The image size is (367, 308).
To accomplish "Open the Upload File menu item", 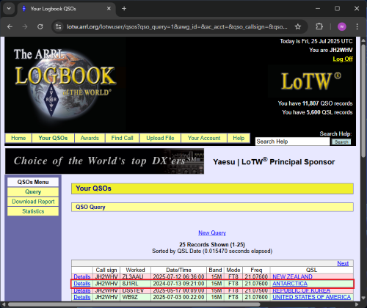I will pos(160,138).
